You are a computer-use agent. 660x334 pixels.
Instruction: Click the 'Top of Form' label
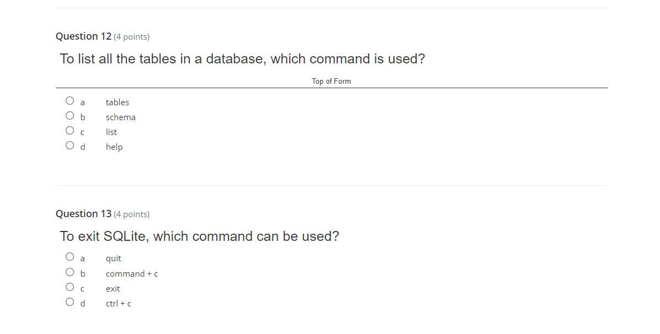coord(331,81)
